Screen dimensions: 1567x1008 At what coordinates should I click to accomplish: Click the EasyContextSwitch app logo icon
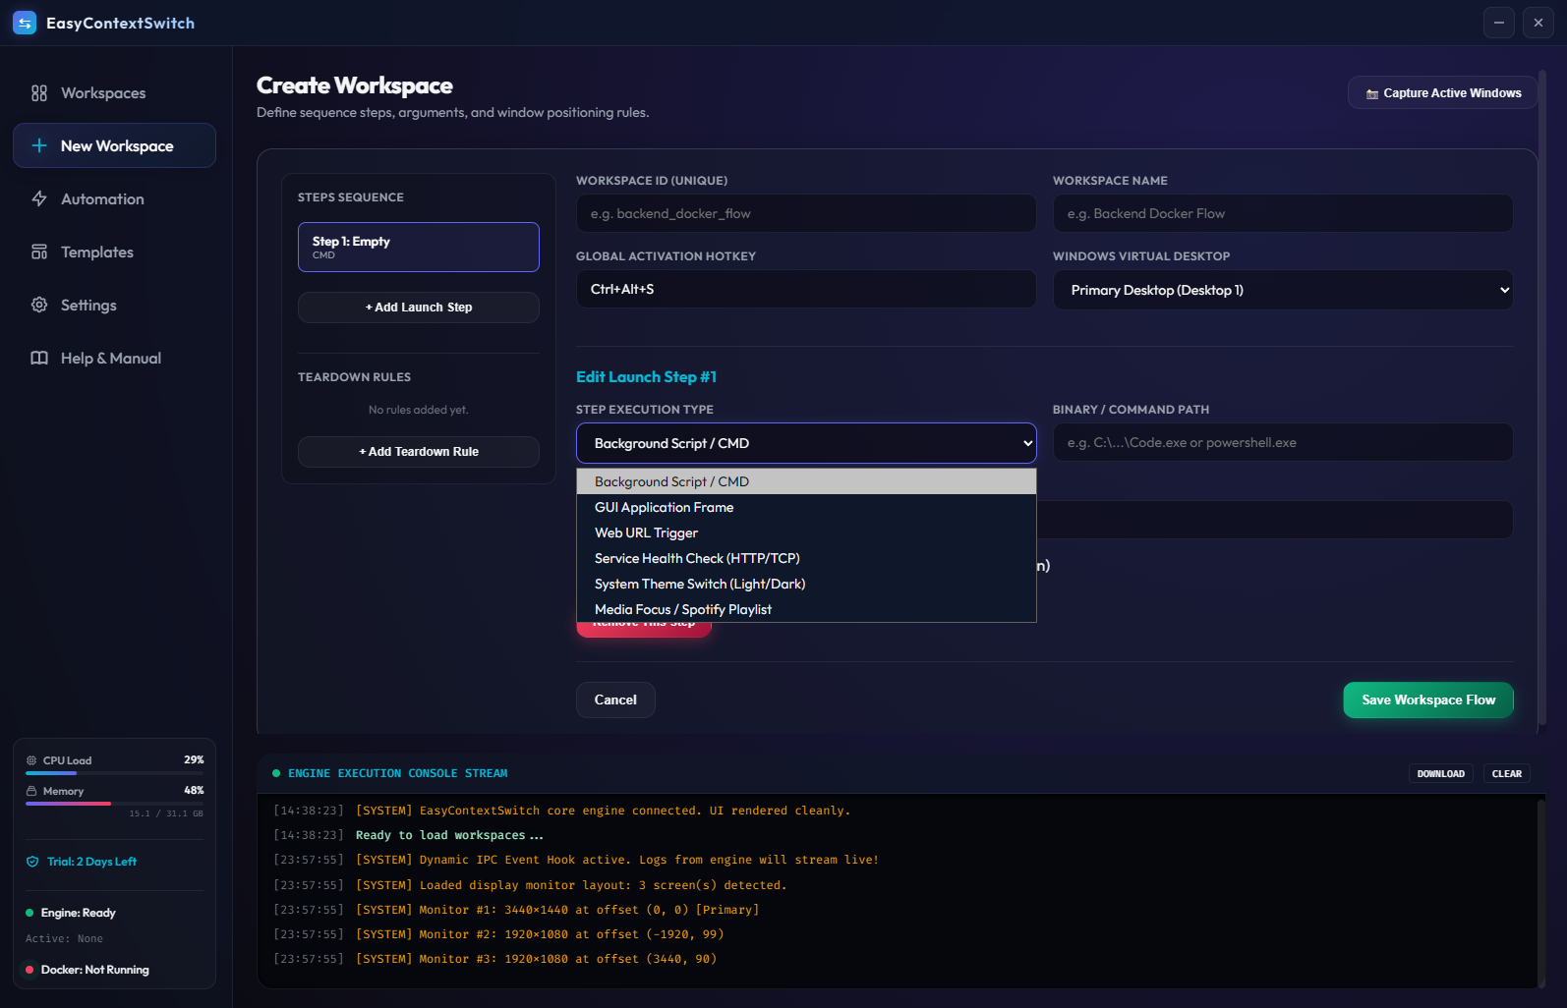point(25,23)
